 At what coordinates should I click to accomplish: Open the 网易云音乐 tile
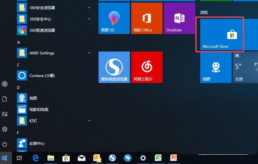click(147, 67)
